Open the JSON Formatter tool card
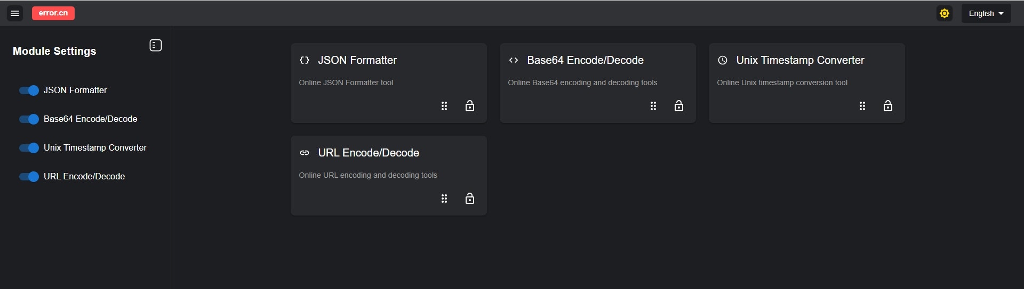This screenshot has height=289, width=1024. [x=389, y=83]
